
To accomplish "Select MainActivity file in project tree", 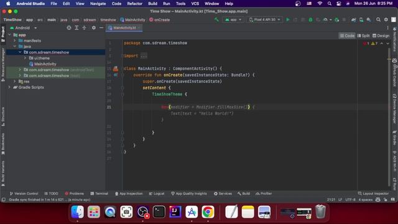I will [x=43, y=64].
